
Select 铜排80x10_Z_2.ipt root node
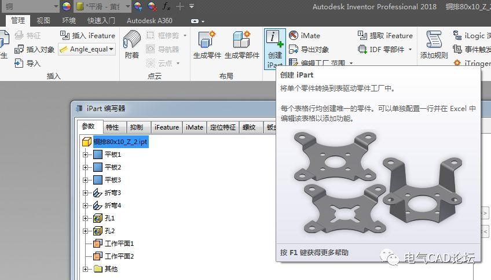click(120, 142)
